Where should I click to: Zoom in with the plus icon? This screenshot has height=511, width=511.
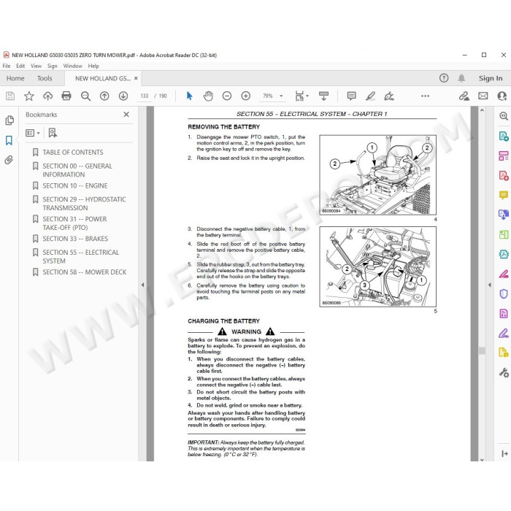246,96
